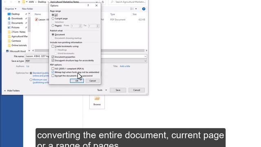This screenshot has height=147, width=261.
Task: Open the Tools dropdown menu
Action: pos(102,90)
